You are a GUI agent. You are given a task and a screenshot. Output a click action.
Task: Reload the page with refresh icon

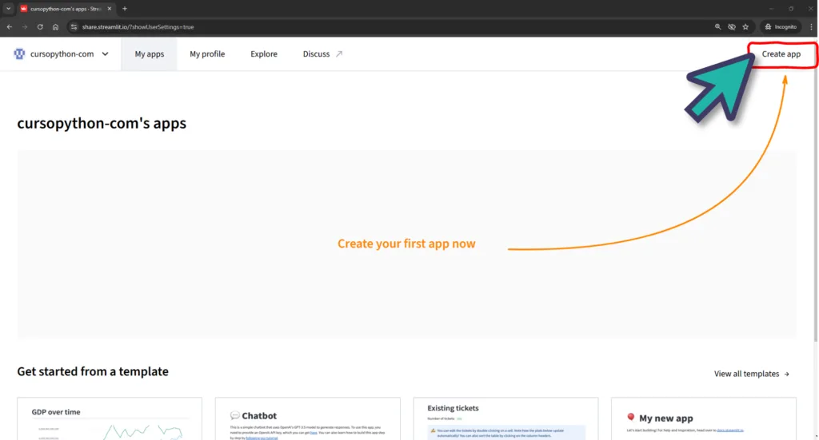[x=40, y=26]
